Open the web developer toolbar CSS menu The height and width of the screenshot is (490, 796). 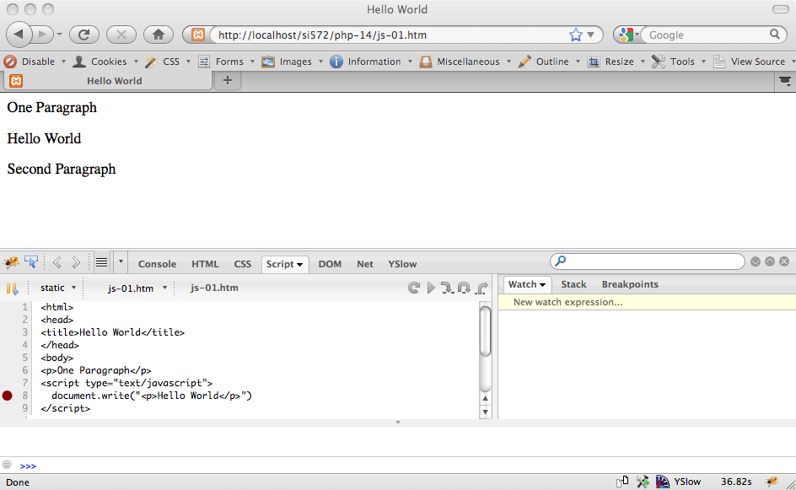click(168, 62)
